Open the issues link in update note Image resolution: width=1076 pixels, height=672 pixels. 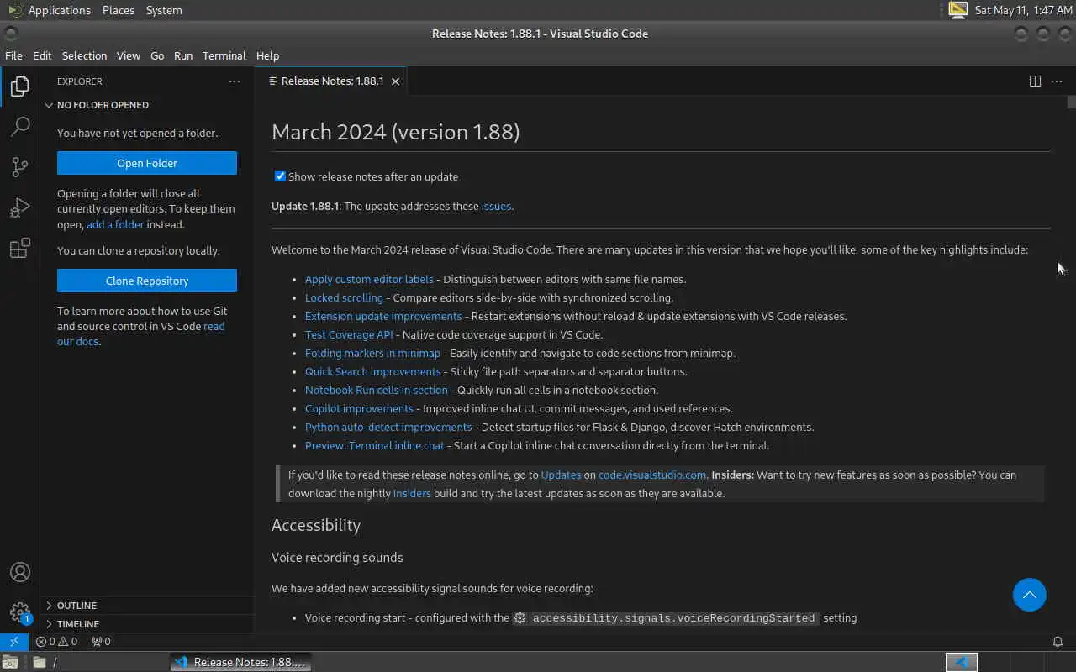pyautogui.click(x=496, y=206)
